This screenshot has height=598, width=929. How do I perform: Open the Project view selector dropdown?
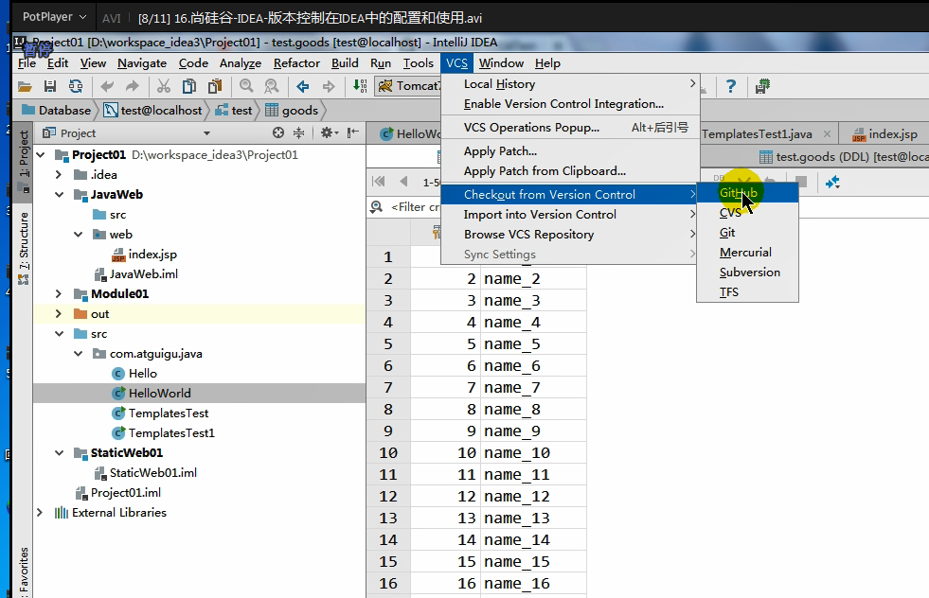point(206,133)
